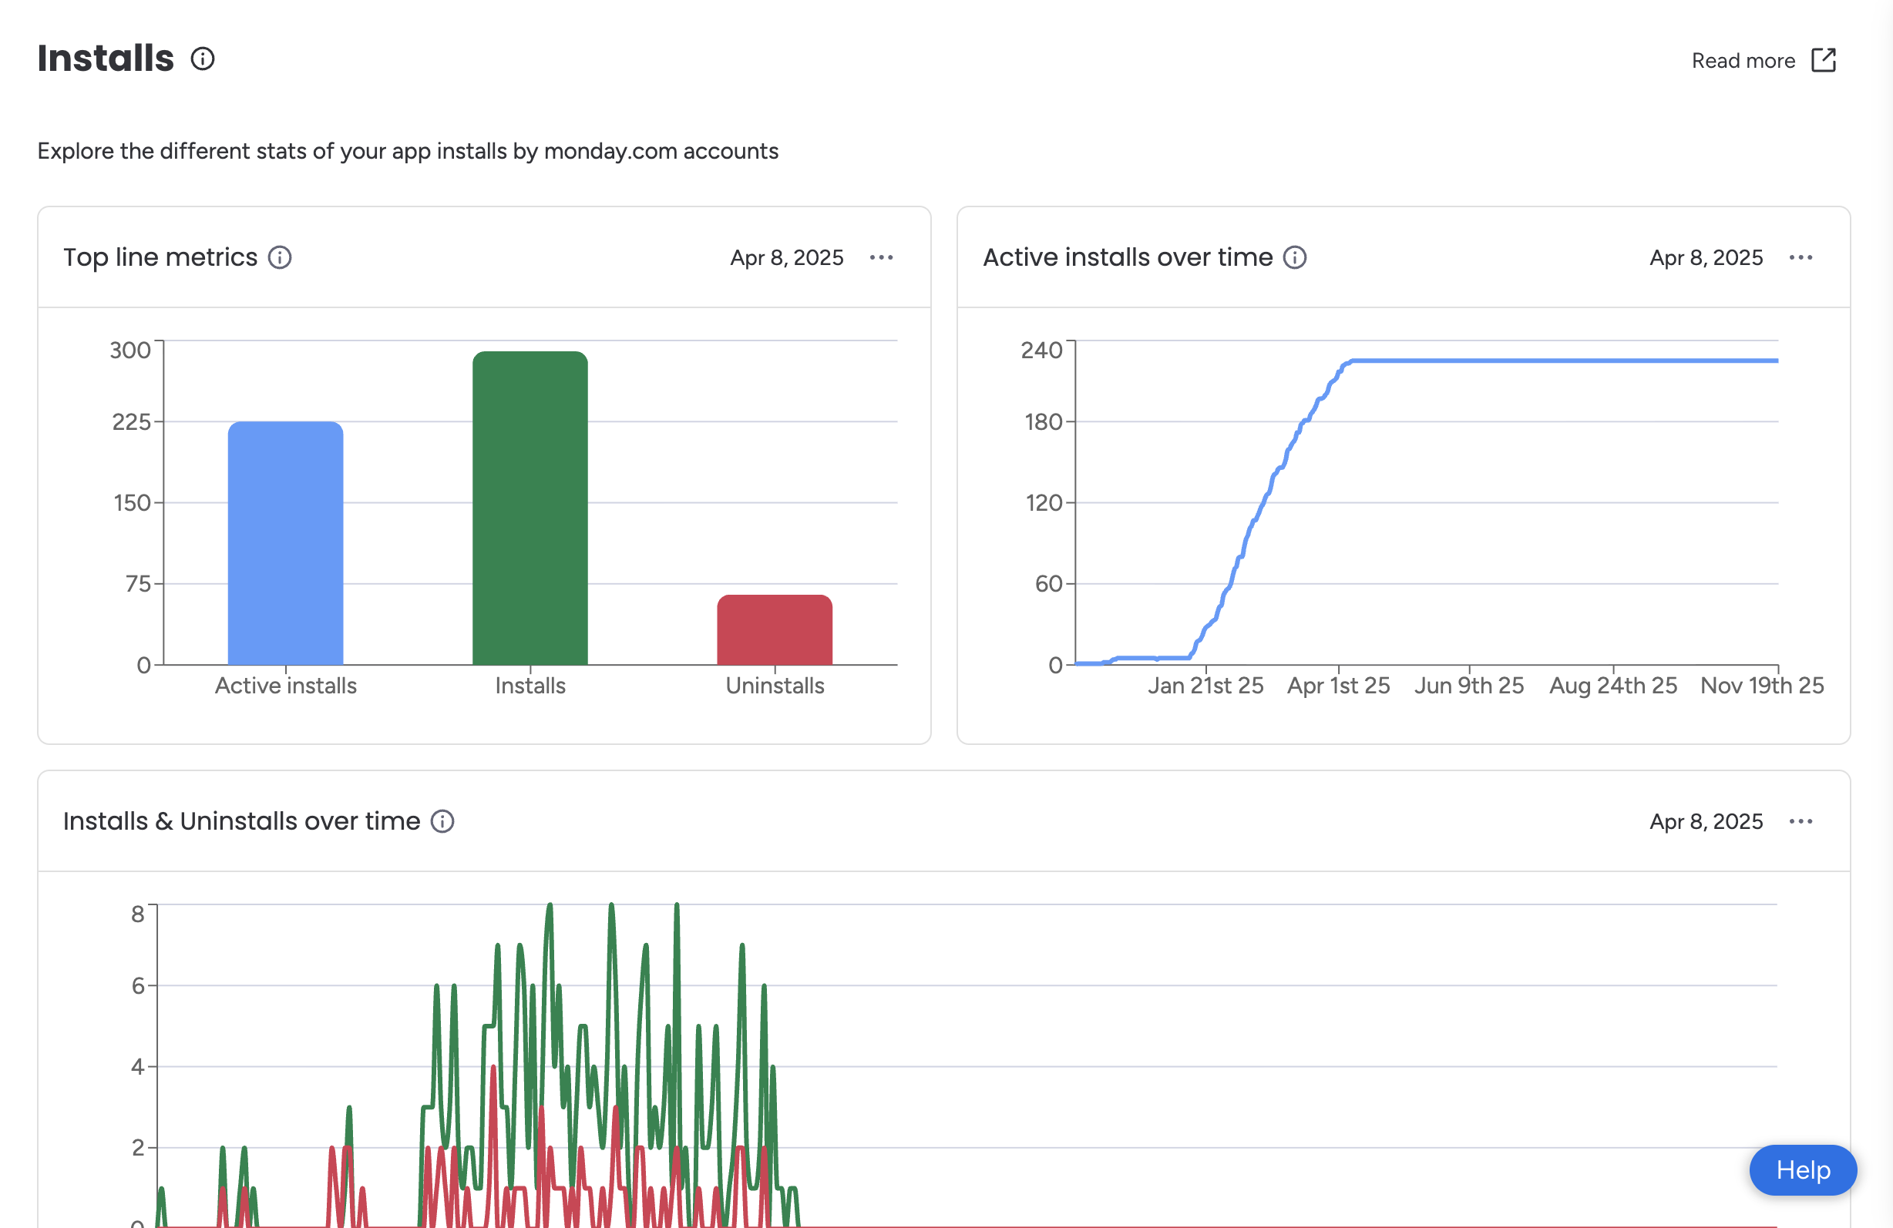
Task: Click the Installs & Uninstalls over time info icon
Action: [442, 821]
